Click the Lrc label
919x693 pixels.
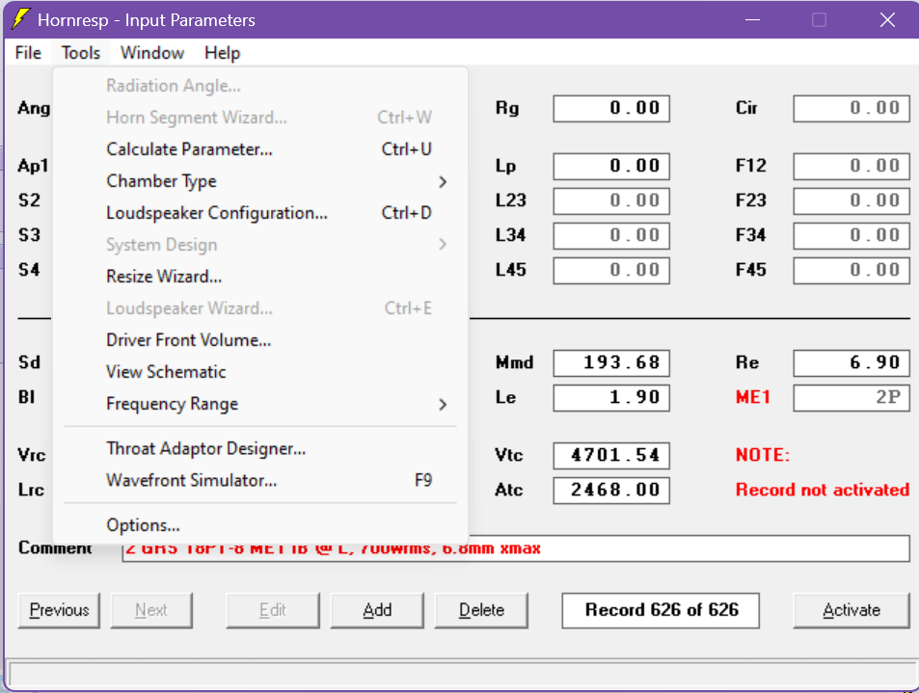click(31, 490)
